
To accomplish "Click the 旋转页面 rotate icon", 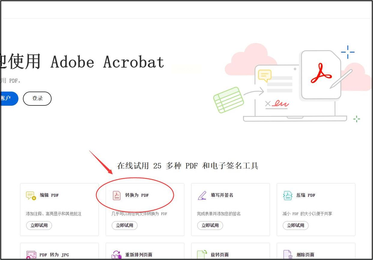I will point(202,255).
